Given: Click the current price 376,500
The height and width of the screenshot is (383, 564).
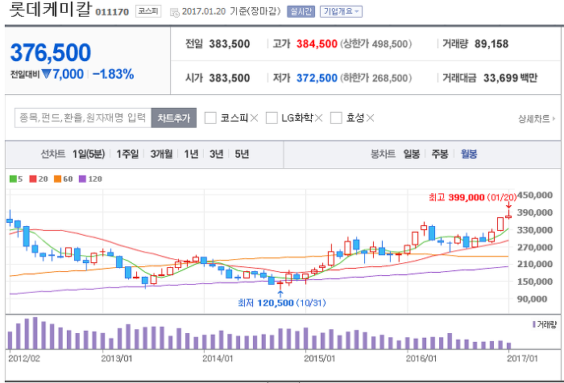Looking at the screenshot, I should (x=51, y=52).
